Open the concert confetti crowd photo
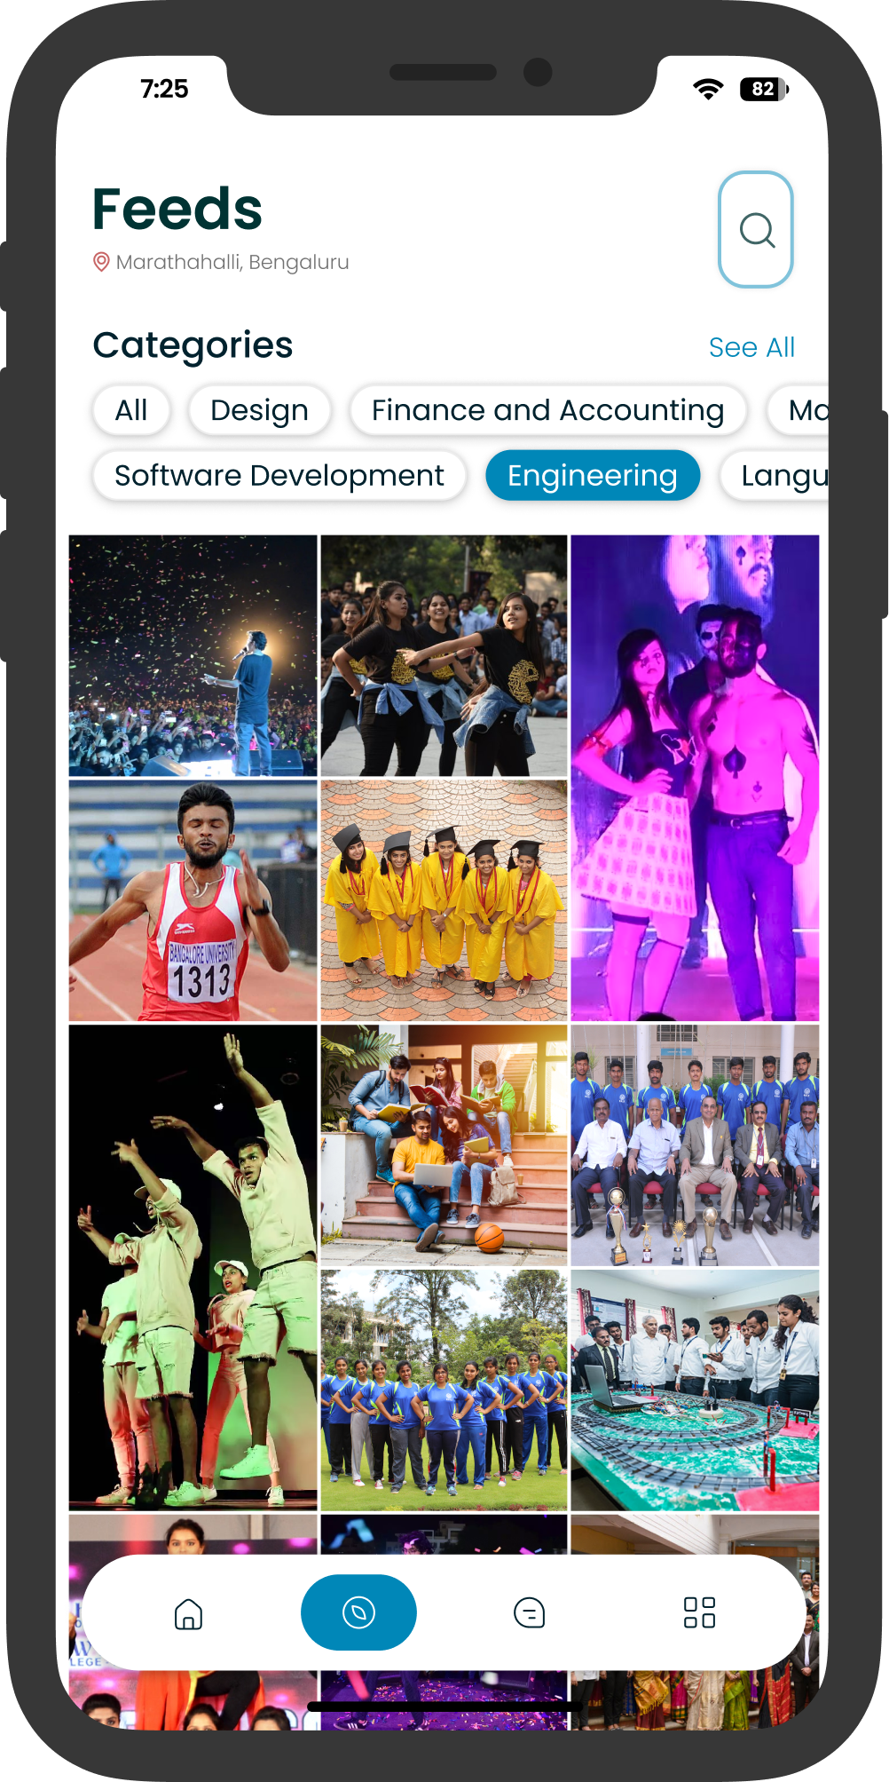This screenshot has width=889, height=1782. 193,655
